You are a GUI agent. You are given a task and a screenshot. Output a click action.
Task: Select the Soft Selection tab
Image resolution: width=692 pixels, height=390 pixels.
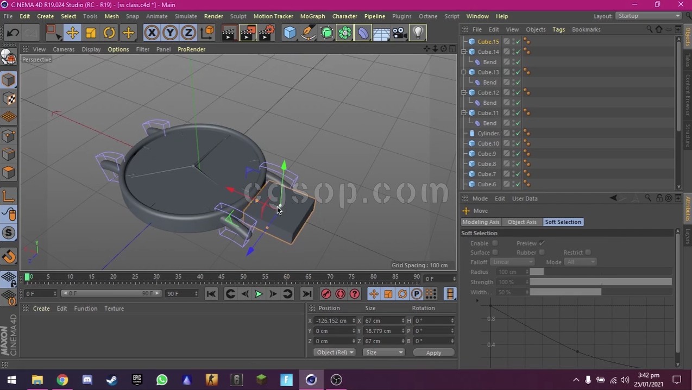pos(563,222)
